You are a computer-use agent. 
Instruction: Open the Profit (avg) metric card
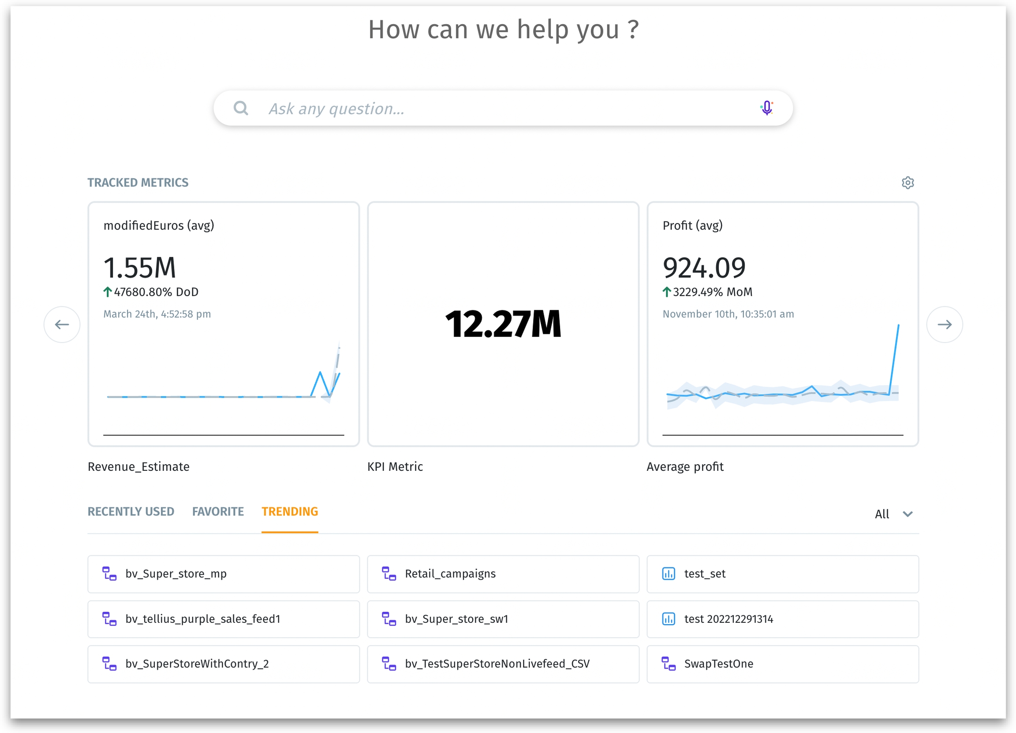click(x=782, y=324)
